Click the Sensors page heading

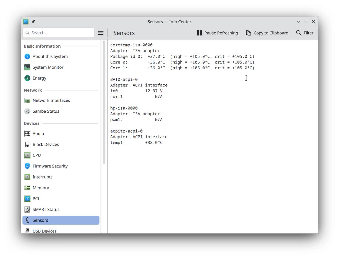point(124,33)
